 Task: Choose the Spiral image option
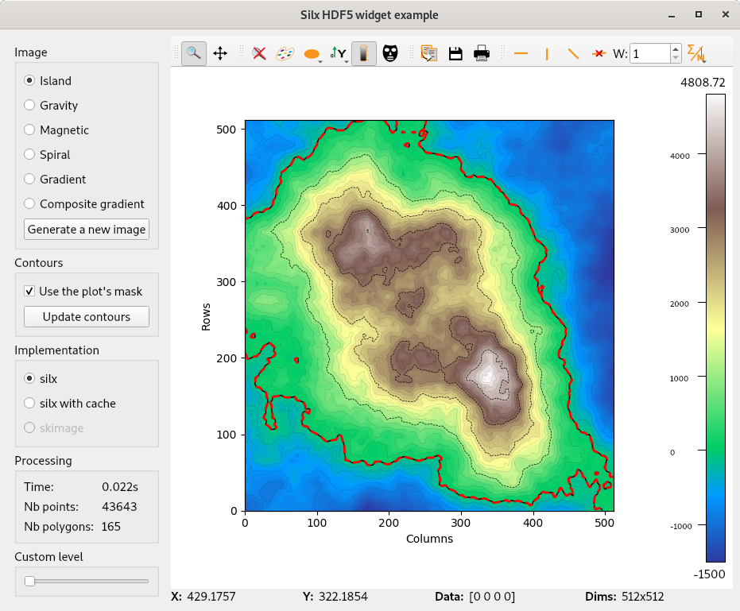tap(29, 155)
